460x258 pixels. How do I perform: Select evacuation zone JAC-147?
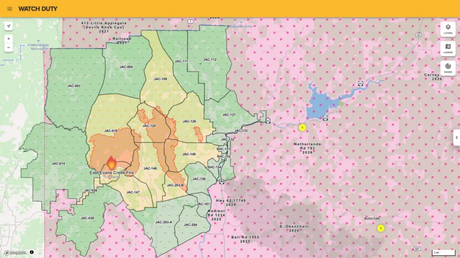pos(133,193)
